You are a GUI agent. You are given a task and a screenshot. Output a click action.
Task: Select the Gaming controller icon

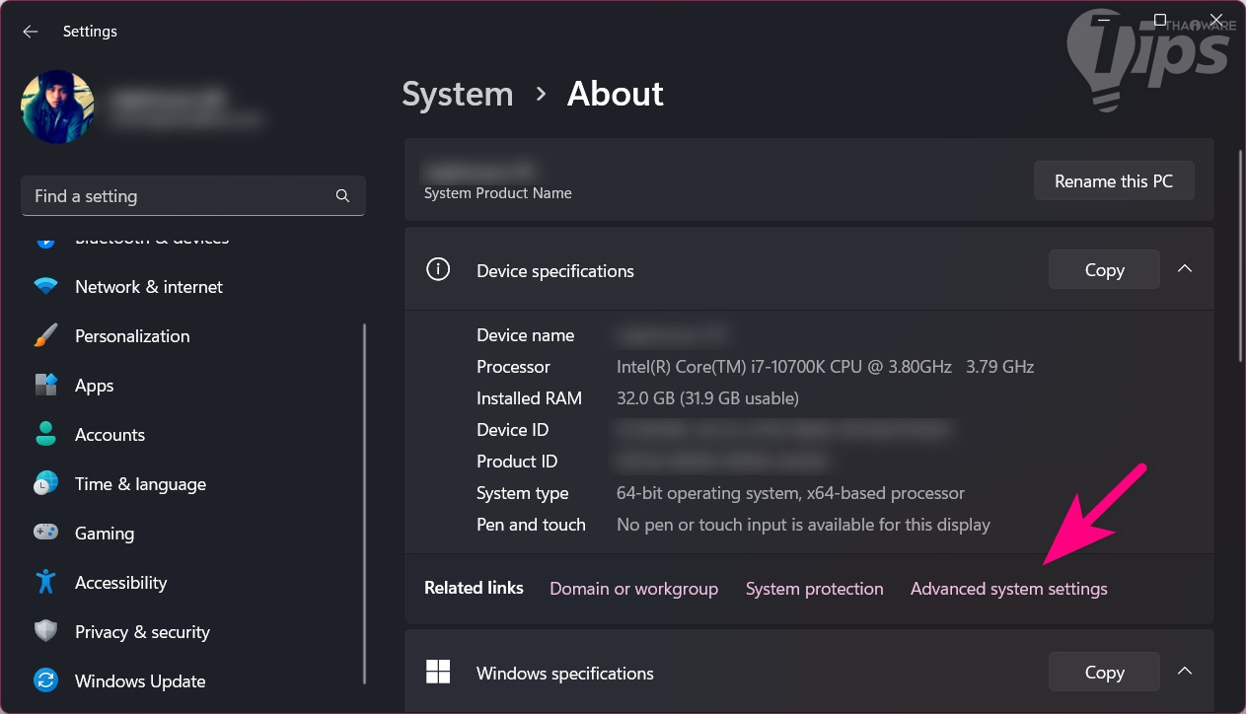click(45, 534)
